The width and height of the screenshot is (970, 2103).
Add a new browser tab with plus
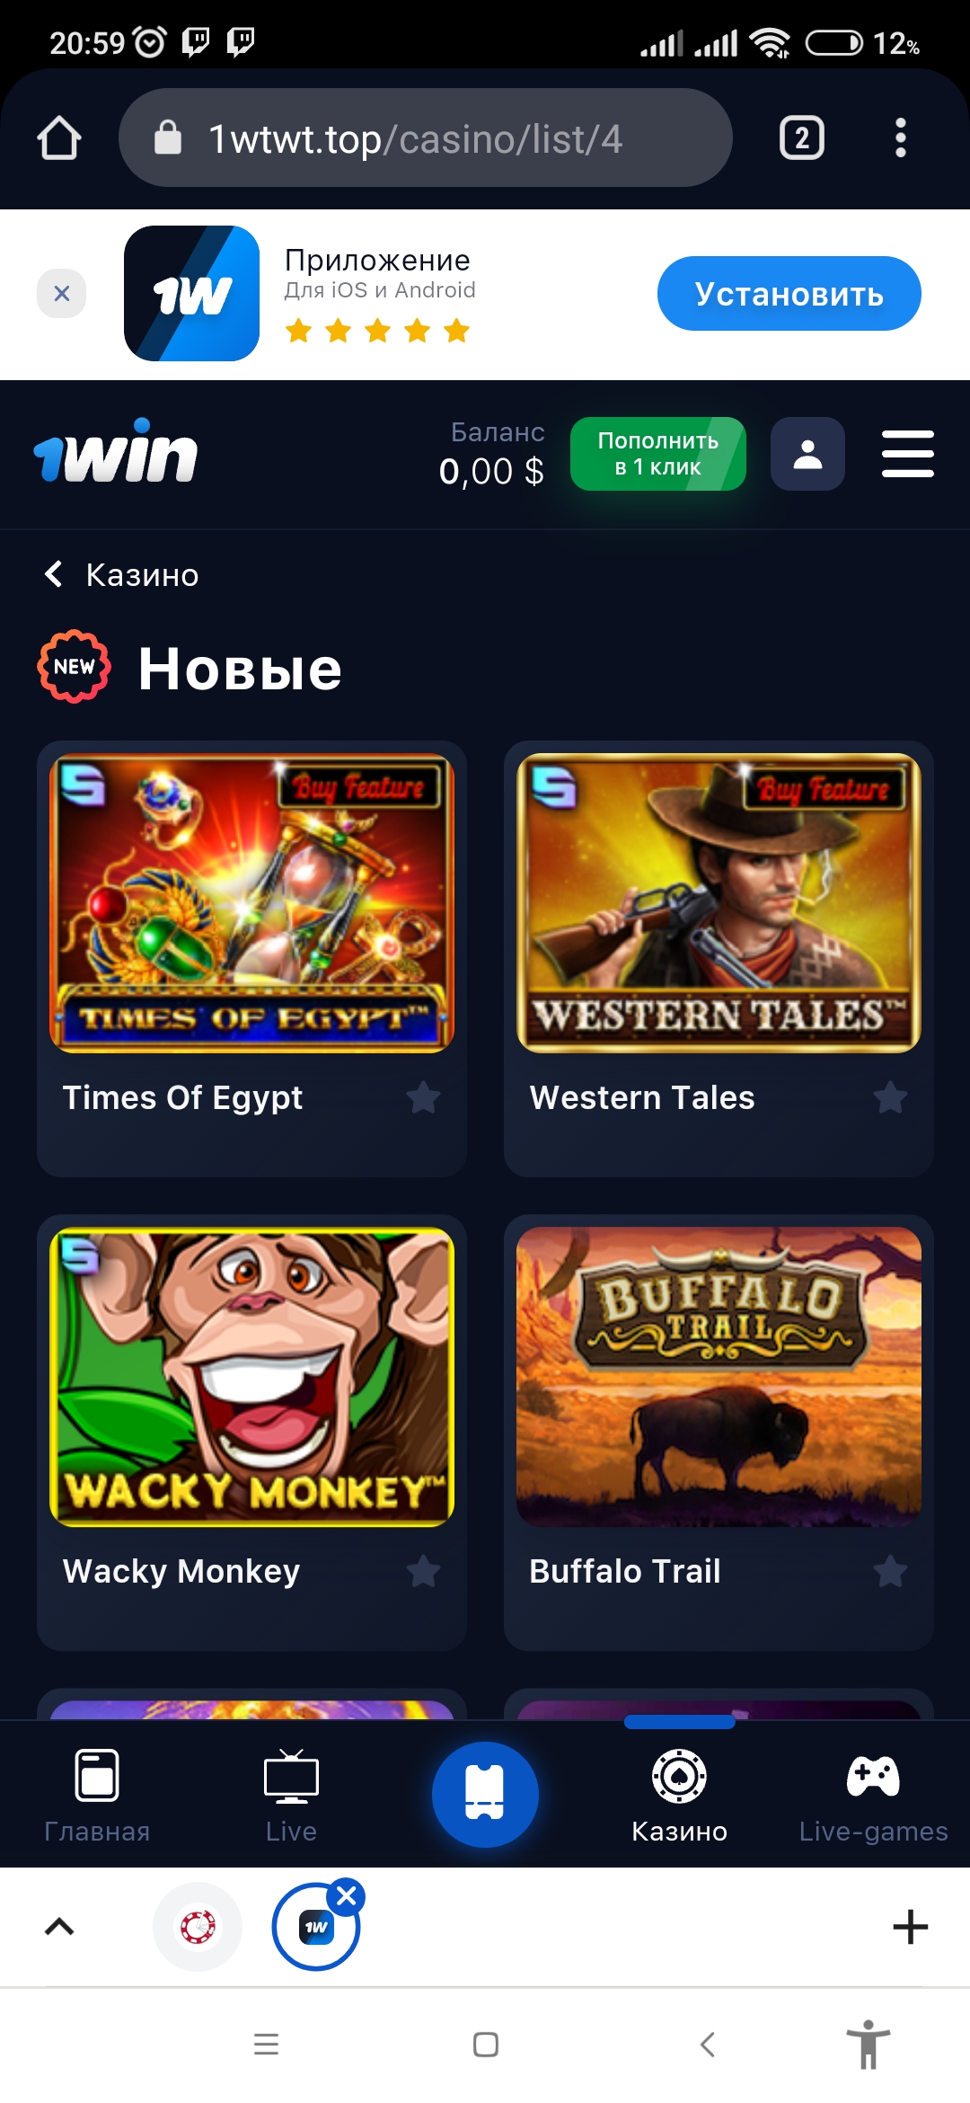(910, 1926)
